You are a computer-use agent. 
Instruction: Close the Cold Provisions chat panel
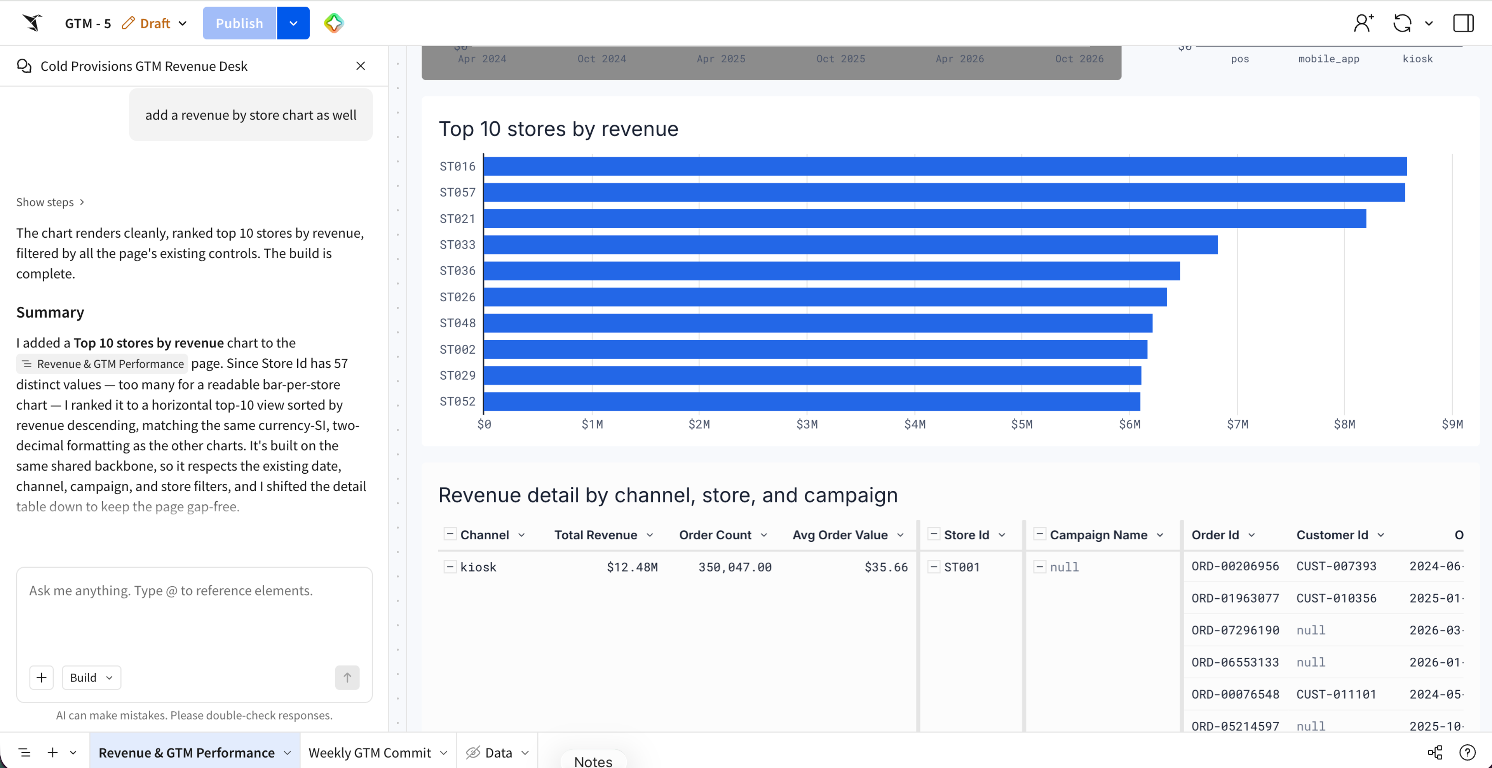coord(360,66)
